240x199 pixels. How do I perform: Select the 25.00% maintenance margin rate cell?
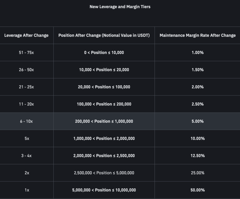tap(197, 173)
